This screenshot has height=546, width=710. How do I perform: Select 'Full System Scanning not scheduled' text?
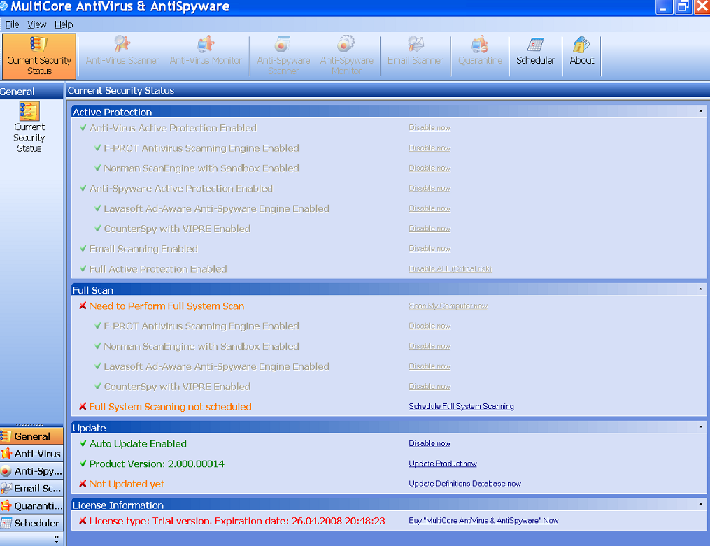(170, 407)
